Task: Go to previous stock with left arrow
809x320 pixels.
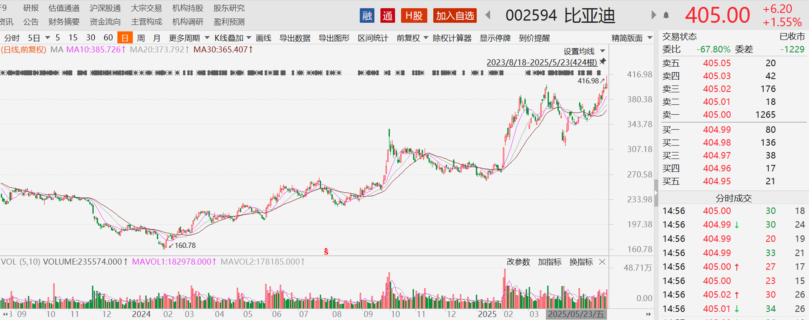Action: (488, 15)
